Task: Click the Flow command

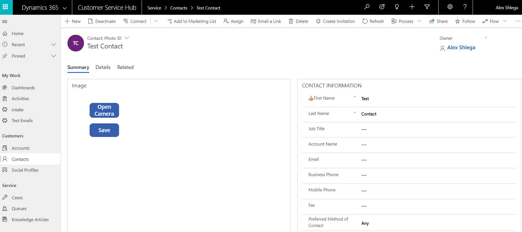Action: tap(491, 21)
